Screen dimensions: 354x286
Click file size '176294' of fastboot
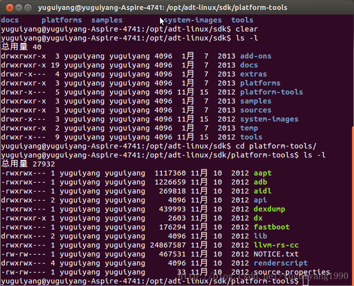coord(172,227)
